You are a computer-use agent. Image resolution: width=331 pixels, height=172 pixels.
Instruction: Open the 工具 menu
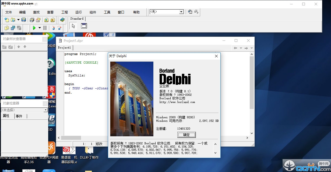107,12
